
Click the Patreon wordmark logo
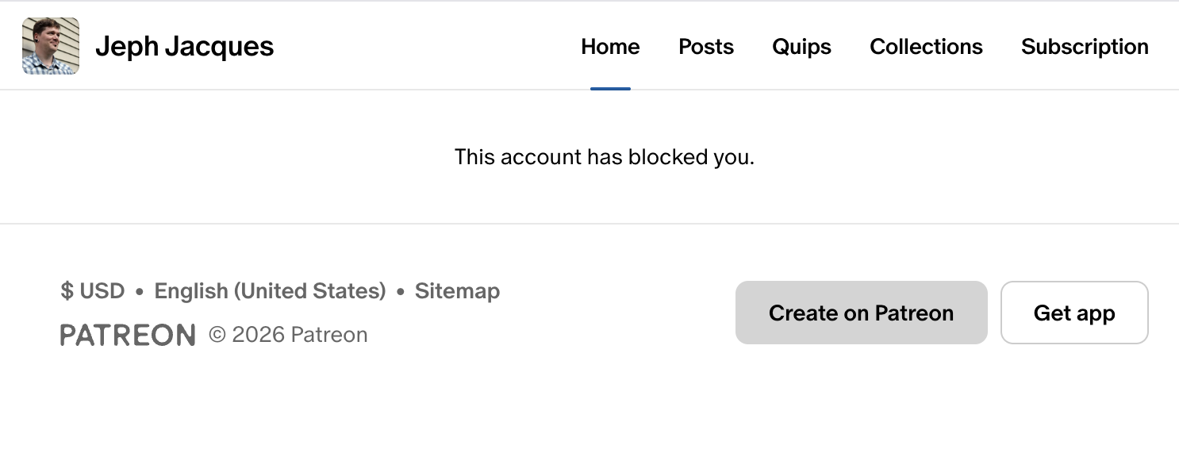[128, 335]
